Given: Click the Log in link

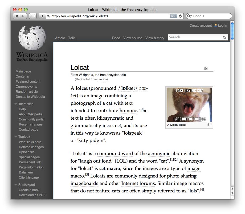Looking at the screenshot, I should tap(222, 25).
